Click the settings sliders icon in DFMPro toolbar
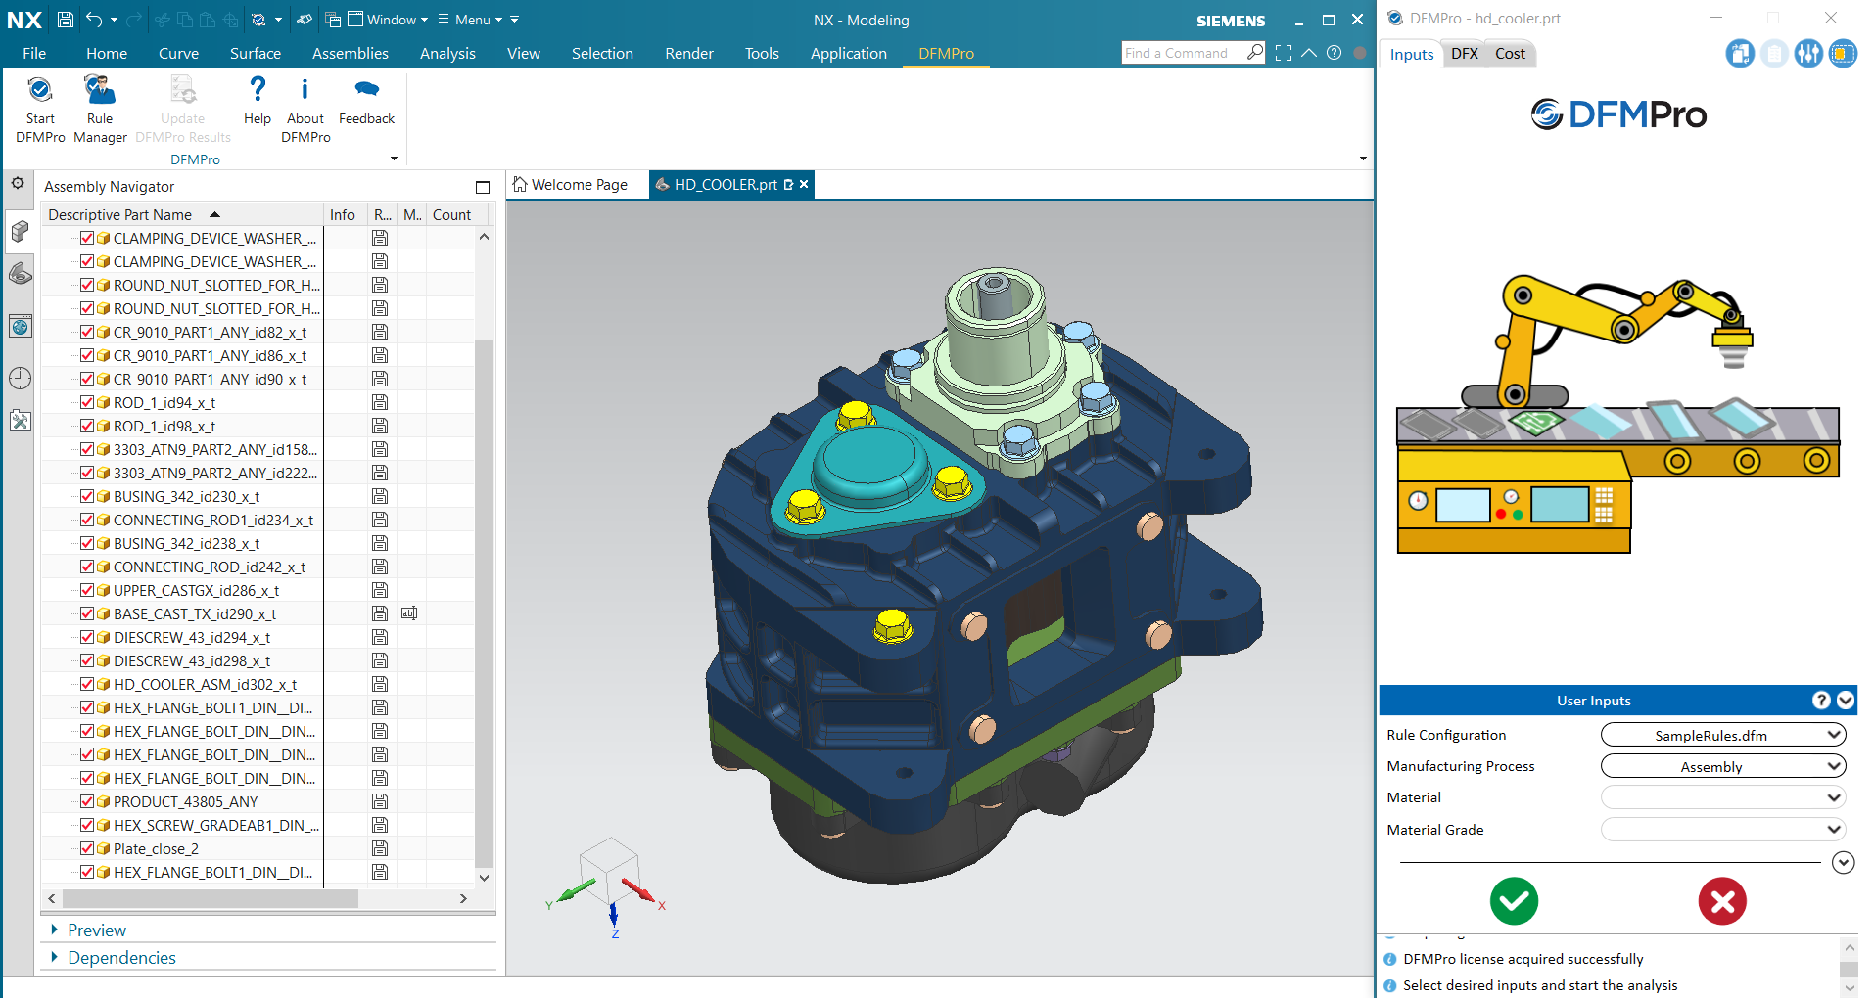Screen dimensions: 1874x998 point(1808,54)
